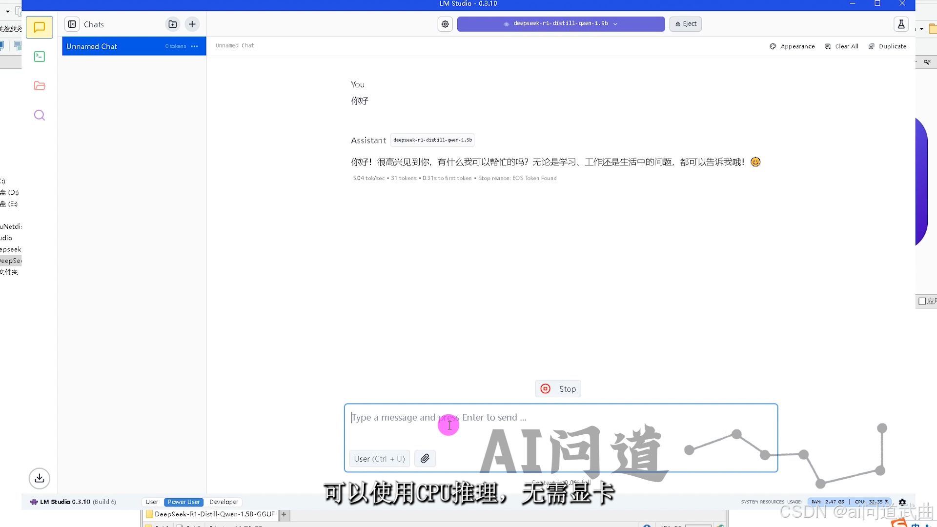Collapse the Chats sidebar panel
This screenshot has height=527, width=937.
pyautogui.click(x=72, y=24)
